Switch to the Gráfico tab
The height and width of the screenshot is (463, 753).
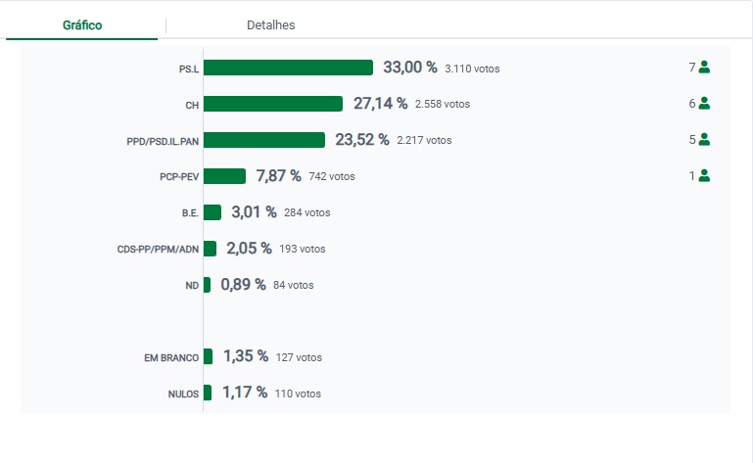[x=82, y=25]
